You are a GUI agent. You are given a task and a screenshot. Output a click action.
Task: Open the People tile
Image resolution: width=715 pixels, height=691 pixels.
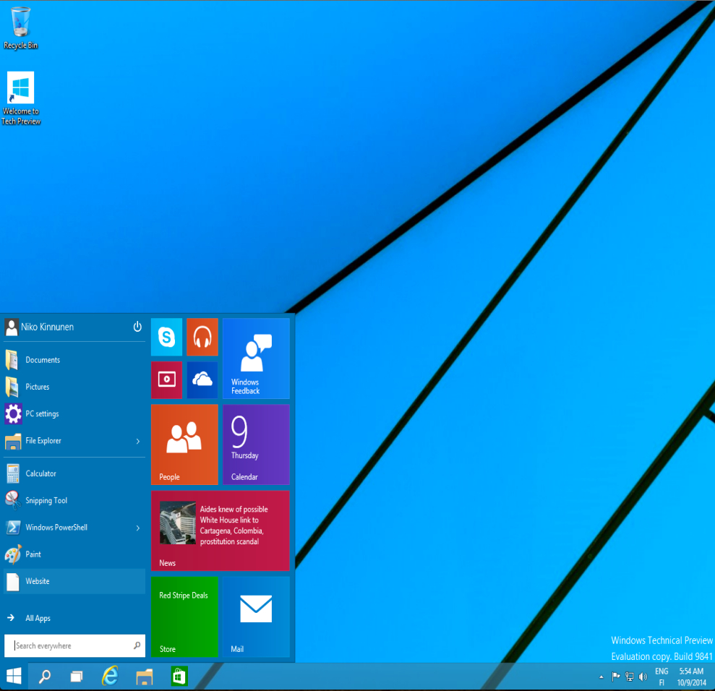(x=184, y=445)
